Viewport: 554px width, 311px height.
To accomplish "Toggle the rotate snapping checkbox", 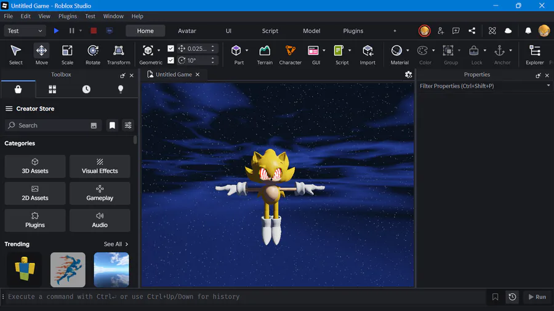I will 171,60.
